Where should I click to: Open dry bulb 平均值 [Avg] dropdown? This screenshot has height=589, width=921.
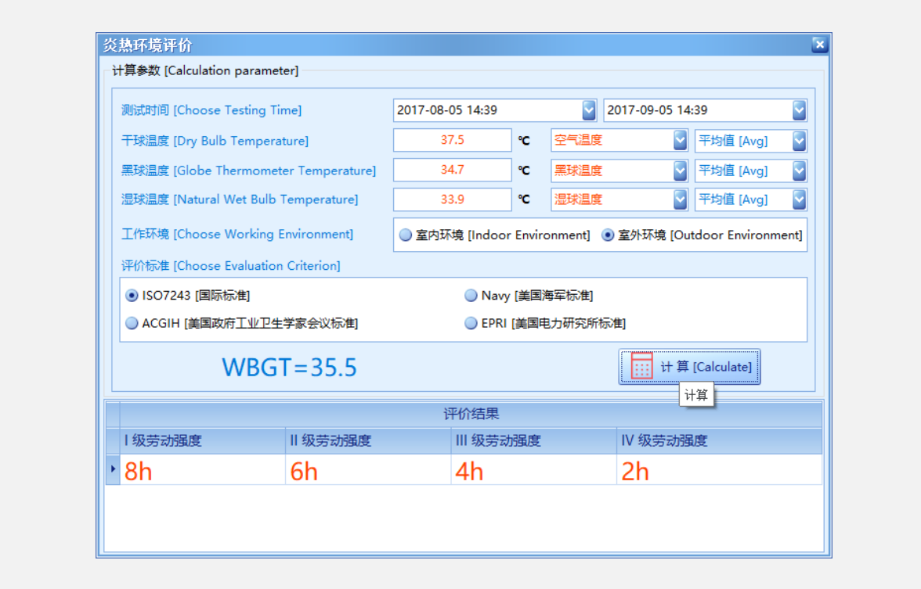[x=799, y=141]
